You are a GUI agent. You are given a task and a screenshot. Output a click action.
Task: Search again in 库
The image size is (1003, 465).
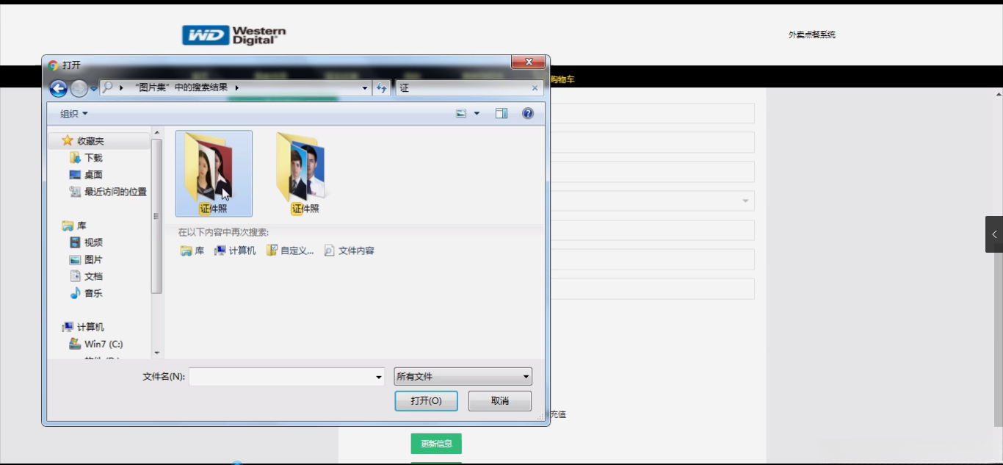pos(192,250)
